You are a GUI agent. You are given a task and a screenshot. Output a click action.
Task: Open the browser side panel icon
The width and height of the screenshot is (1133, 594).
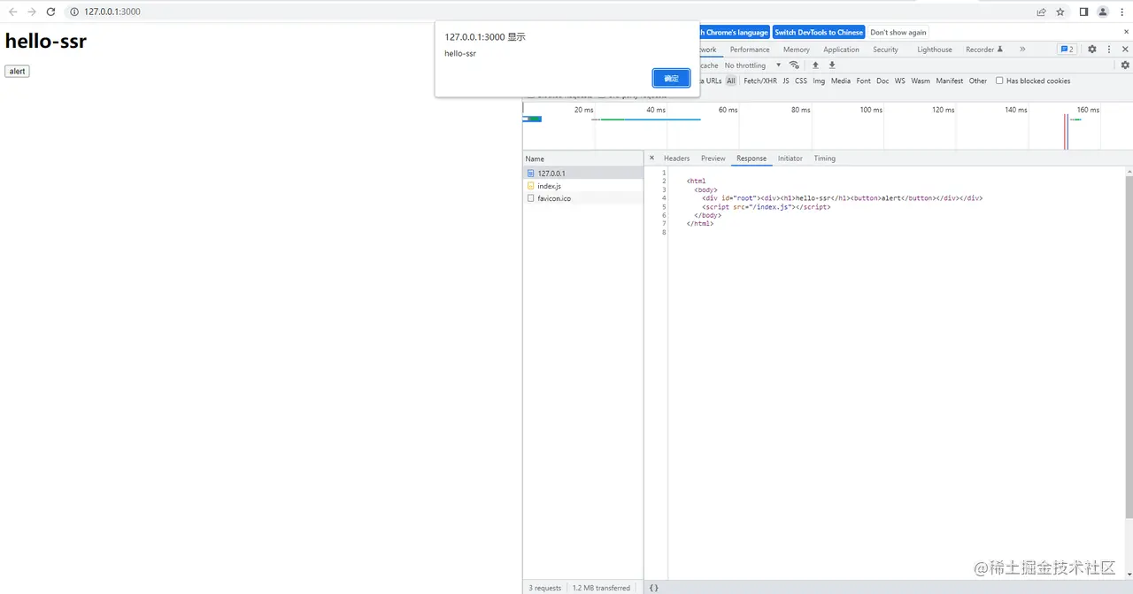click(x=1083, y=12)
